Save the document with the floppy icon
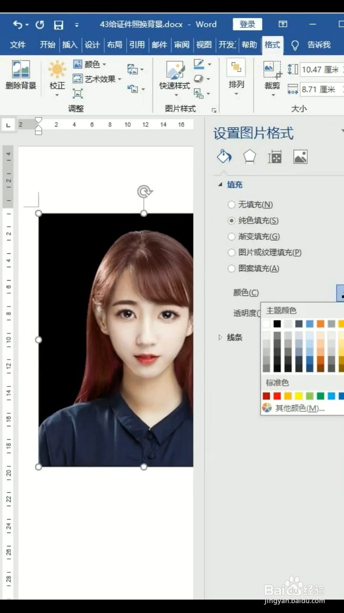Screen dimensions: 344x613 tap(58, 24)
